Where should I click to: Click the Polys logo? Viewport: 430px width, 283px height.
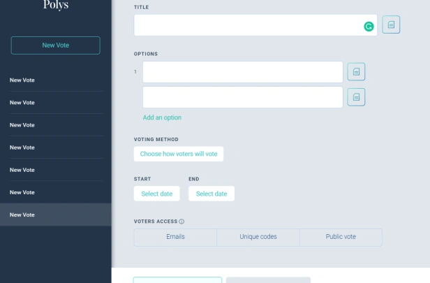(x=56, y=5)
